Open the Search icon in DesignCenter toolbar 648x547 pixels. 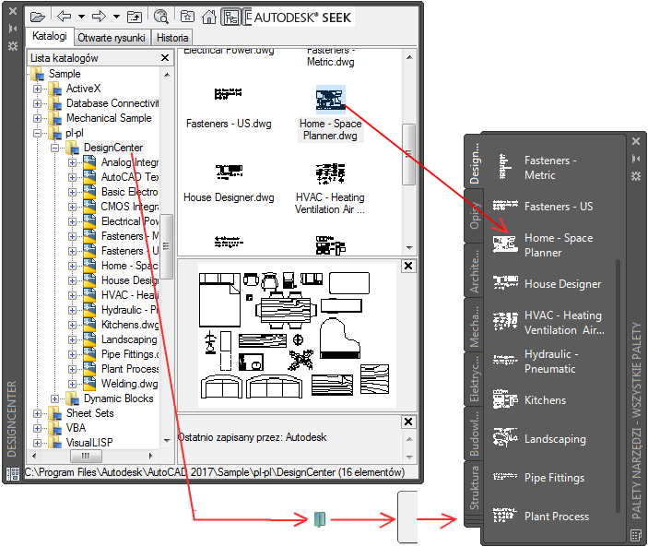tap(160, 17)
